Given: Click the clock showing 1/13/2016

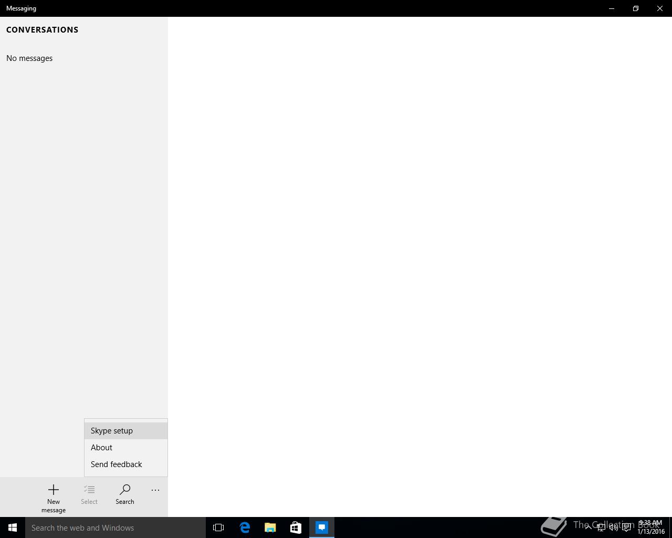Looking at the screenshot, I should coord(651,527).
